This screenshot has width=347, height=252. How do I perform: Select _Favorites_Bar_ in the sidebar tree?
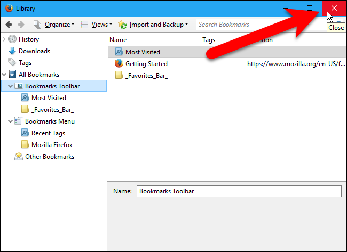tap(52, 110)
